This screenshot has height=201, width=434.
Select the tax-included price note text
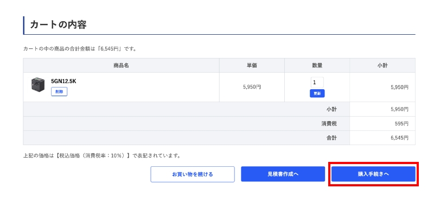pyautogui.click(x=102, y=156)
